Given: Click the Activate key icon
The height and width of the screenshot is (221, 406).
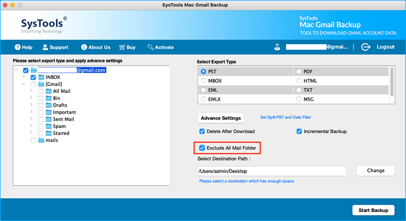Looking at the screenshot, I should pyautogui.click(x=151, y=47).
